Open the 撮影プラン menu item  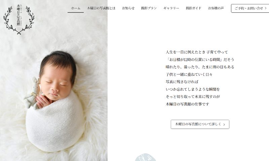pyautogui.click(x=149, y=8)
